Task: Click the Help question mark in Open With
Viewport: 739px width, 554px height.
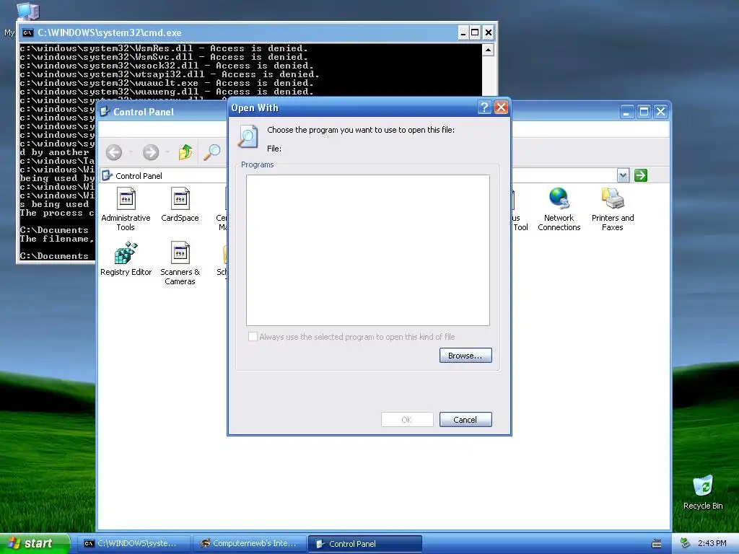Action: 484,108
